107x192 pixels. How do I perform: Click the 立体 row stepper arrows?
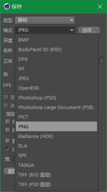click(x=101, y=61)
